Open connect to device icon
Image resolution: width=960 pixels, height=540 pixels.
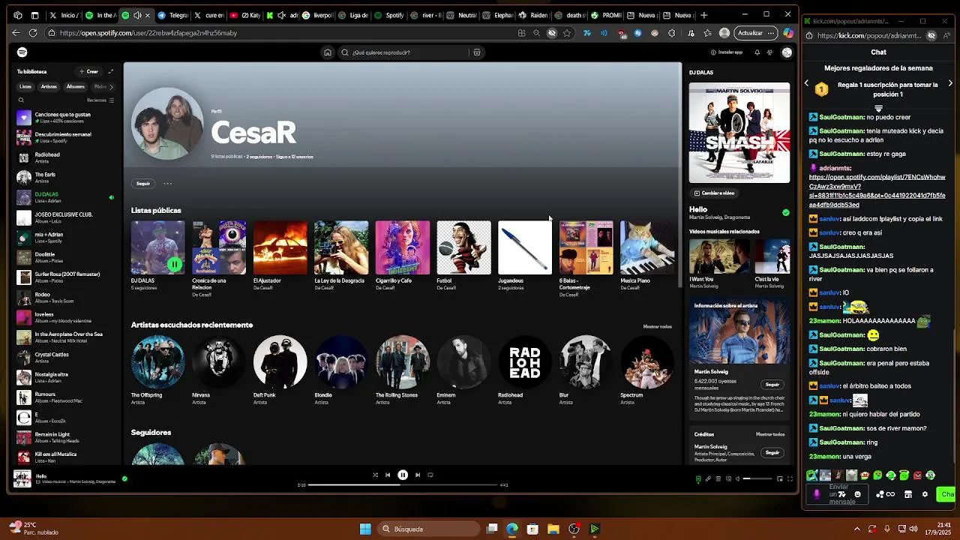727,478
